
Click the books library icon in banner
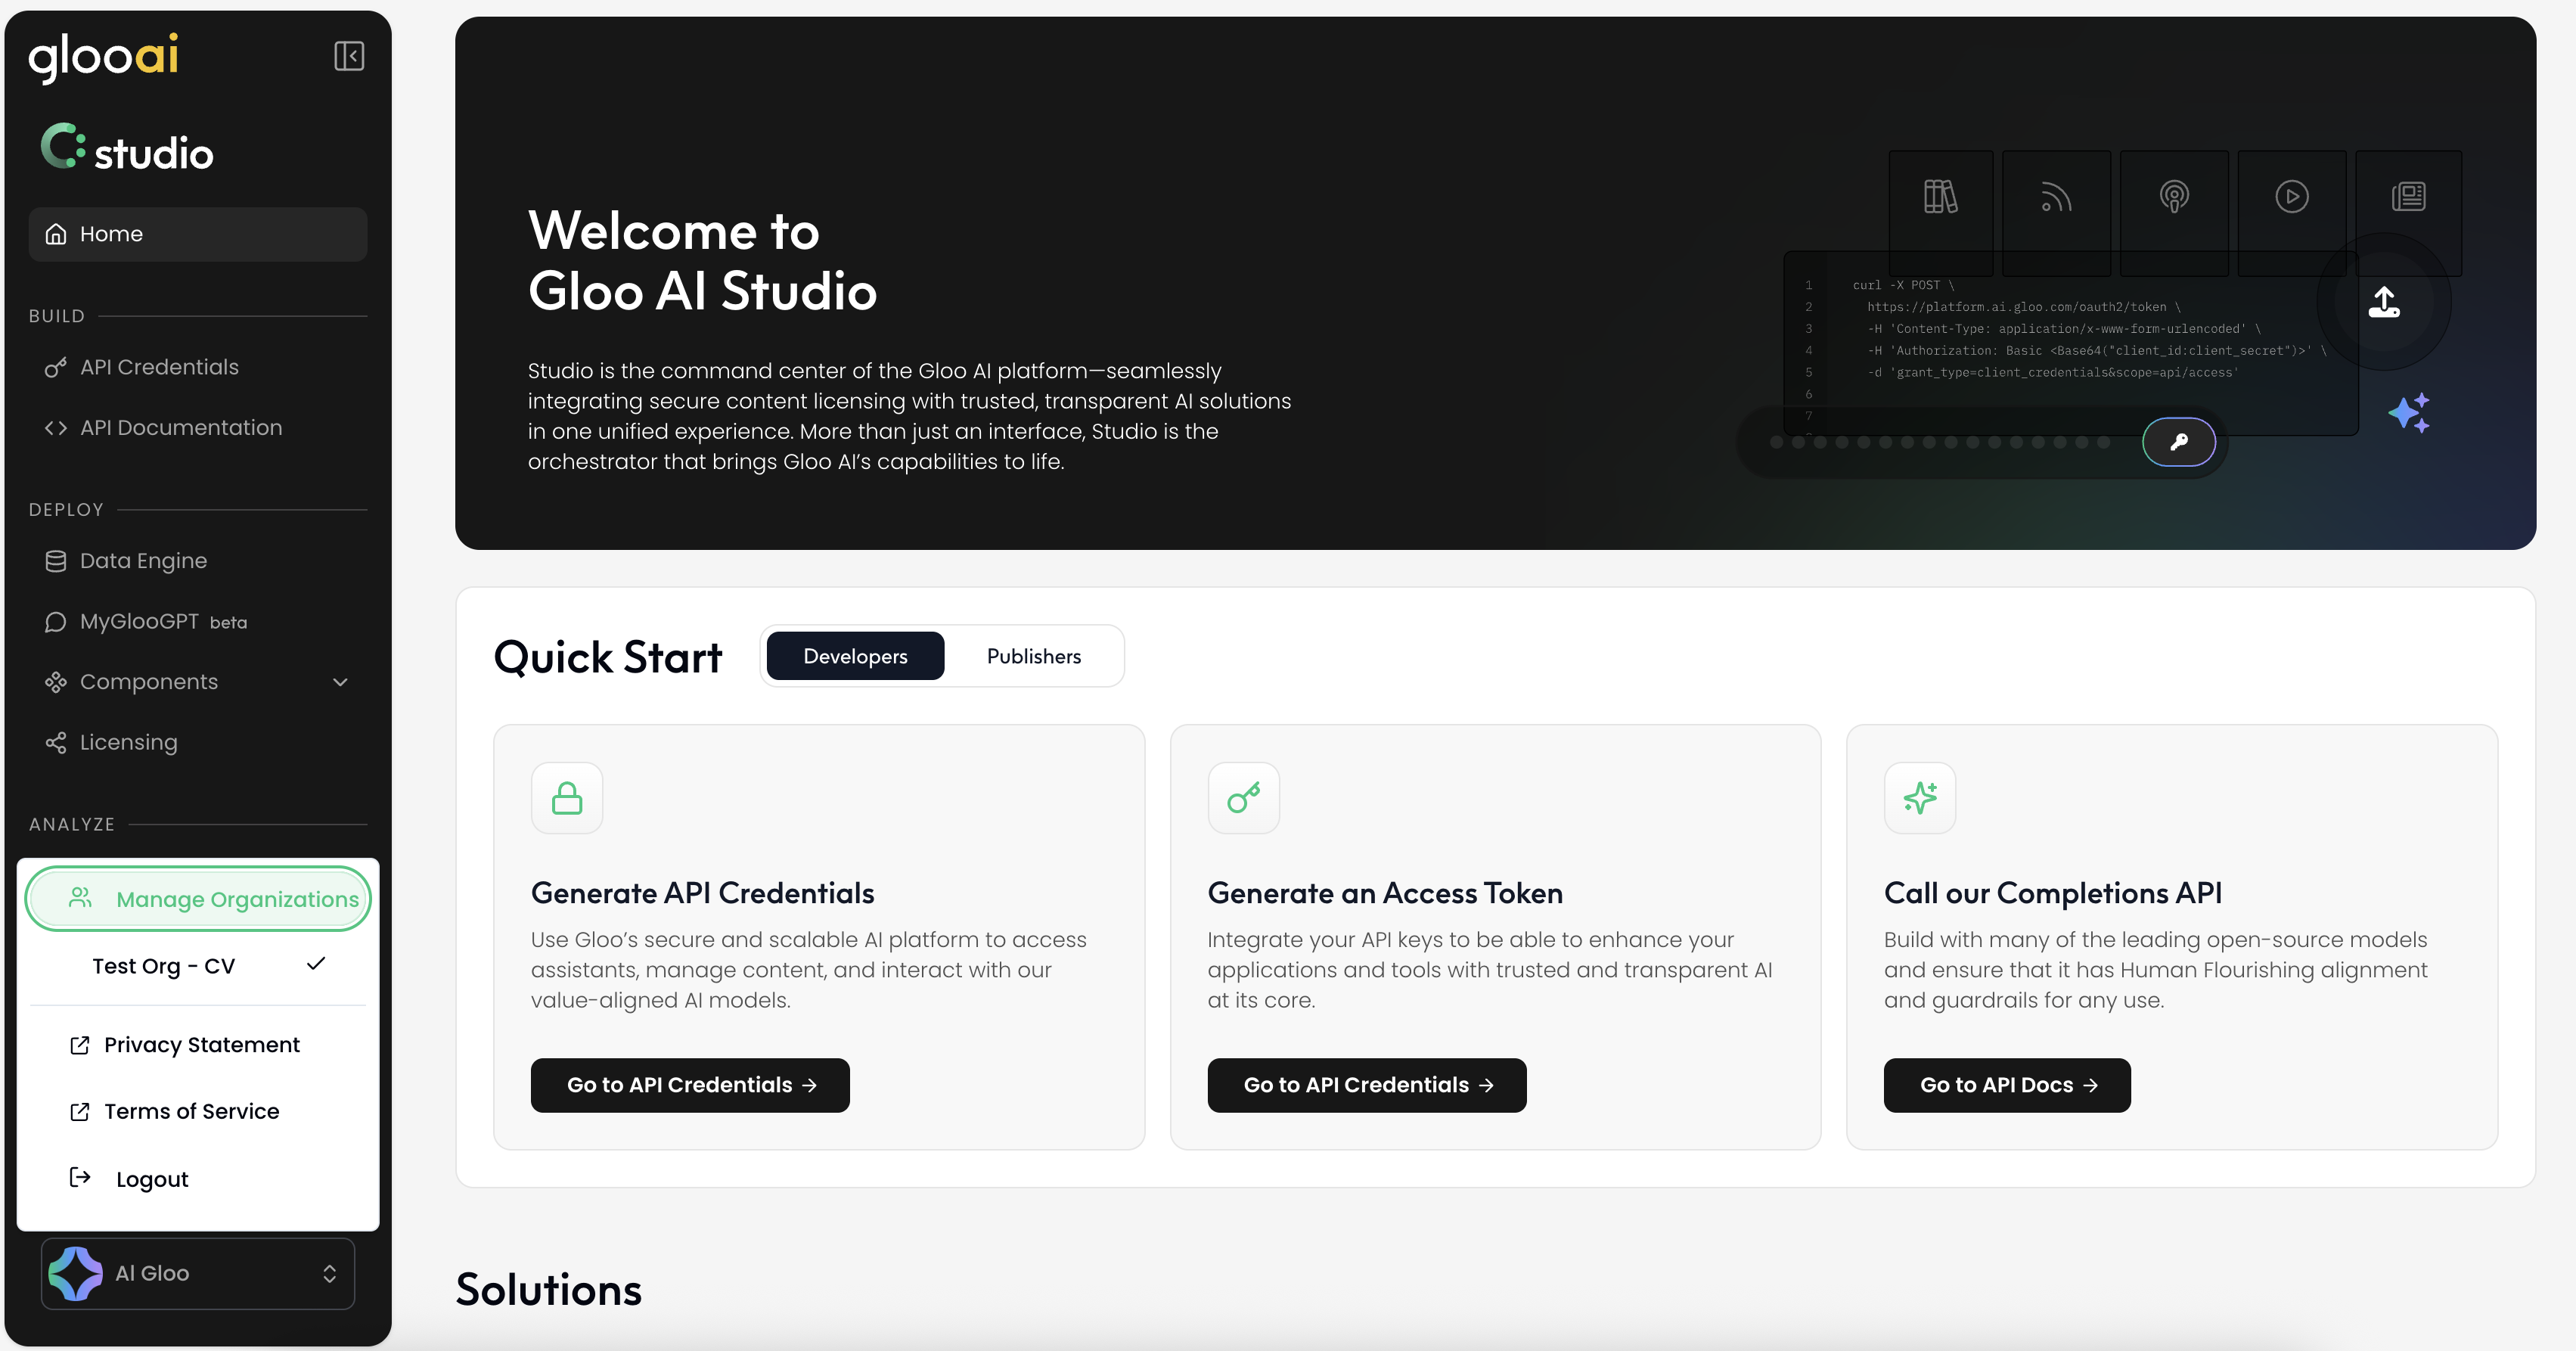pos(1940,197)
